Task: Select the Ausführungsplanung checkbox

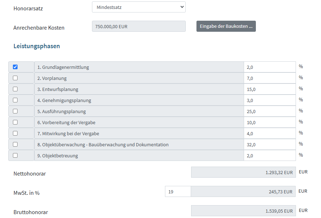Action: coord(15,111)
